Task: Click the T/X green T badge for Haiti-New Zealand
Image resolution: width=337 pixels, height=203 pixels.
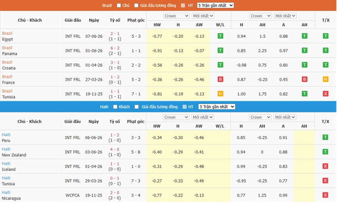Action: (326, 152)
